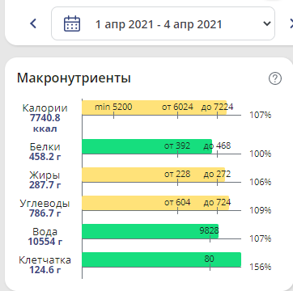The height and width of the screenshot is (291, 293).
Task: Click the green Клетчатка progress bar
Action: point(161,259)
